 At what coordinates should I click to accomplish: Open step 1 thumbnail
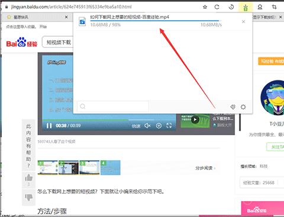coord(47,167)
